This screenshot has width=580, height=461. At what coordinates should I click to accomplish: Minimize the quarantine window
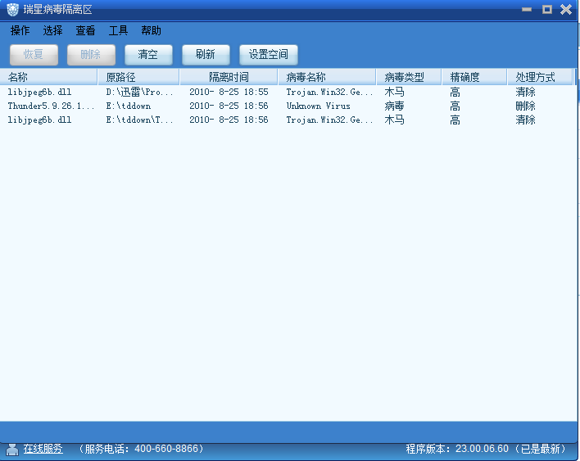tap(527, 9)
